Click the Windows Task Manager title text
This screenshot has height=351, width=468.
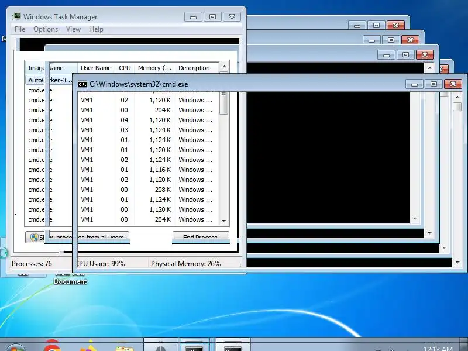[x=60, y=17]
